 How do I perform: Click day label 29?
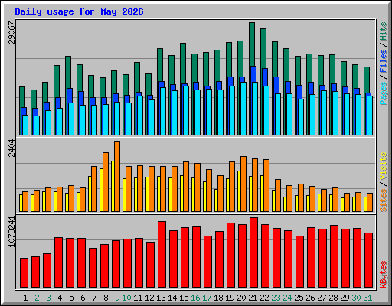(x=345, y=298)
